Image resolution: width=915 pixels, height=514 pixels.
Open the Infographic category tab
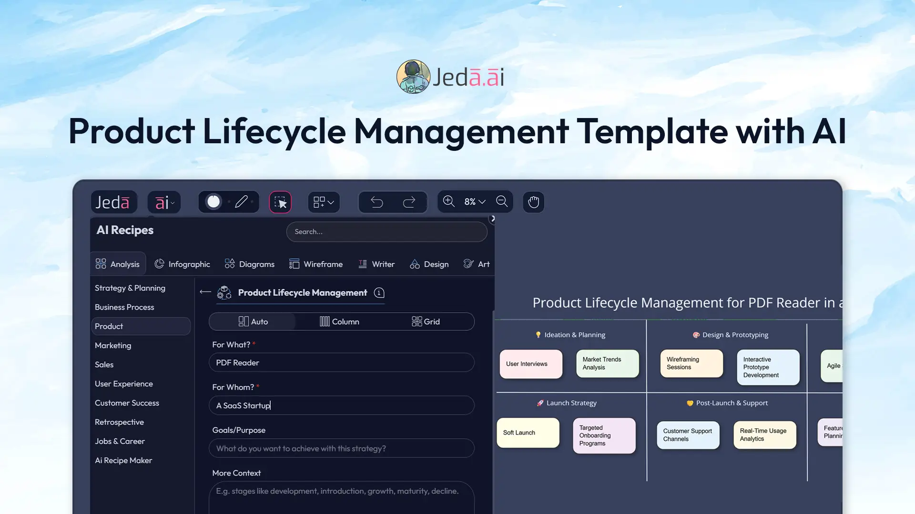point(182,264)
